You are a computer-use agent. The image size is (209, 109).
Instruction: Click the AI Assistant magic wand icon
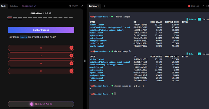(35, 6)
